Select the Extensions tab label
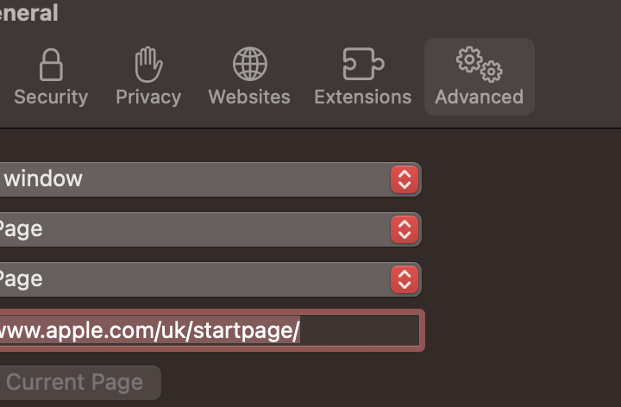The image size is (621, 407). point(362,97)
